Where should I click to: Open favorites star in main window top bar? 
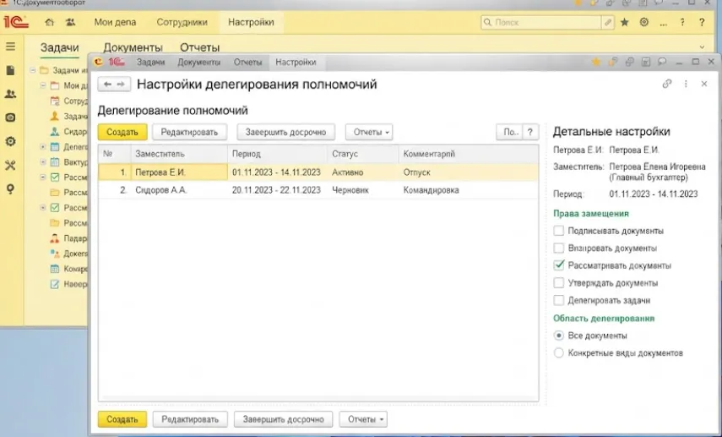click(x=624, y=22)
